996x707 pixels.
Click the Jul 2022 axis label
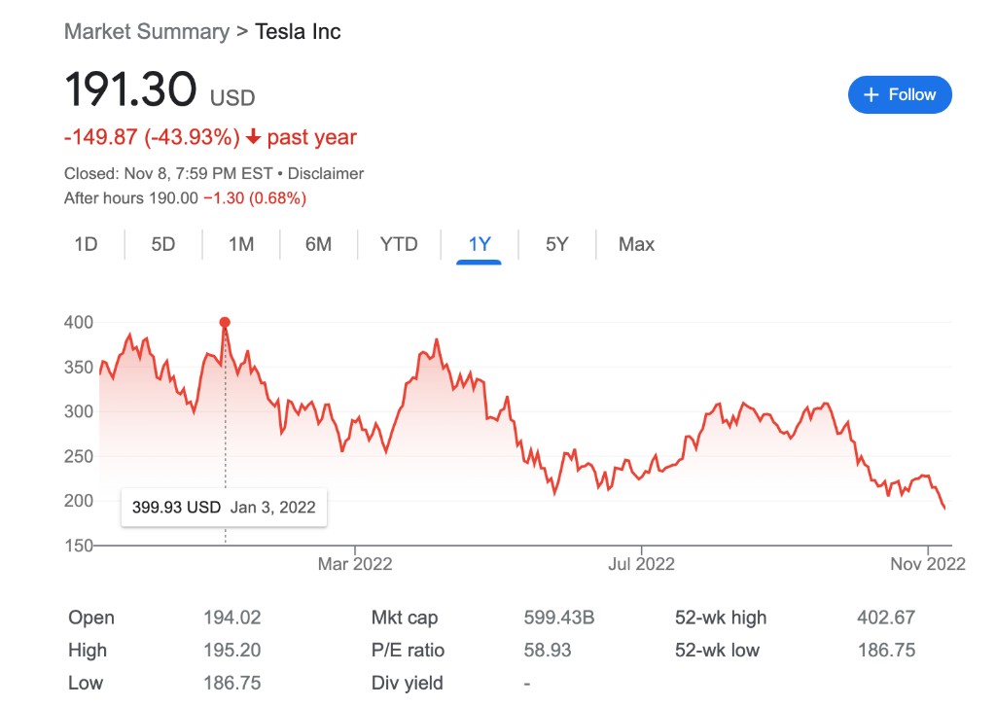[x=641, y=564]
